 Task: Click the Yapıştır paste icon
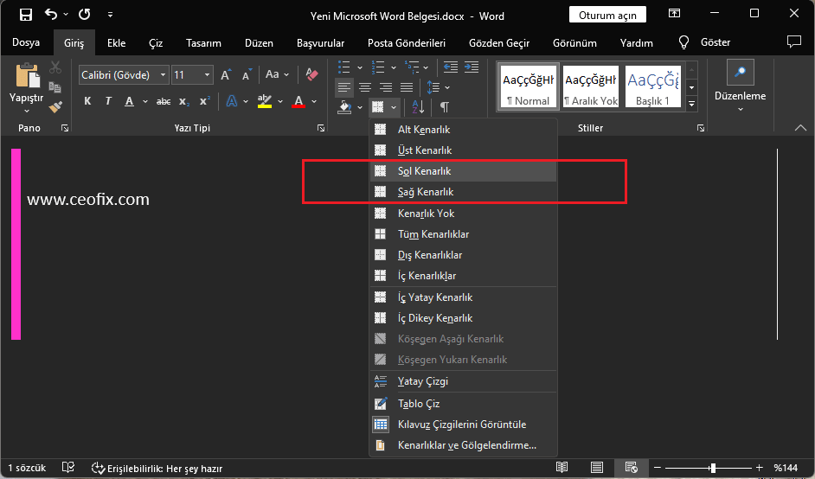[27, 76]
